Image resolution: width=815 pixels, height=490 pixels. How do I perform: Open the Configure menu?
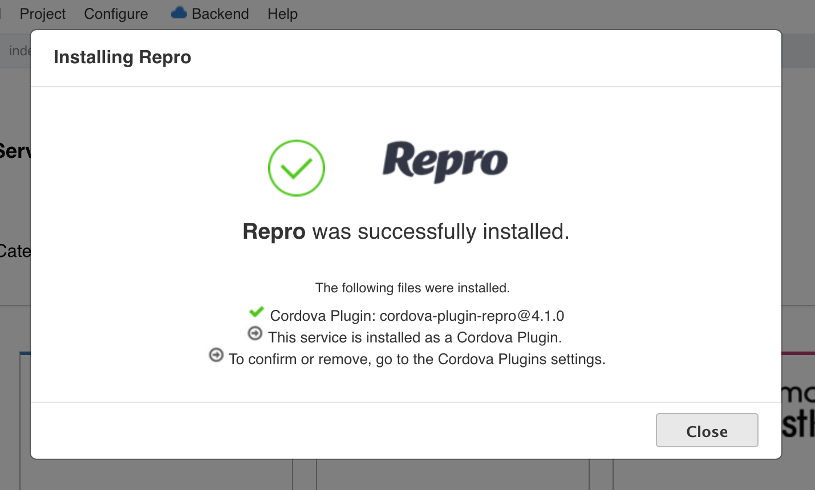point(116,14)
